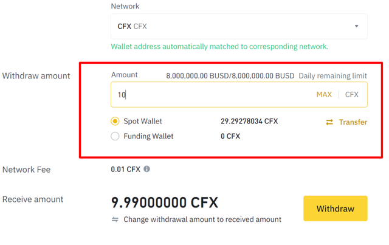The height and width of the screenshot is (245, 389).
Task: Open the Transfer link text
Action: pos(353,122)
